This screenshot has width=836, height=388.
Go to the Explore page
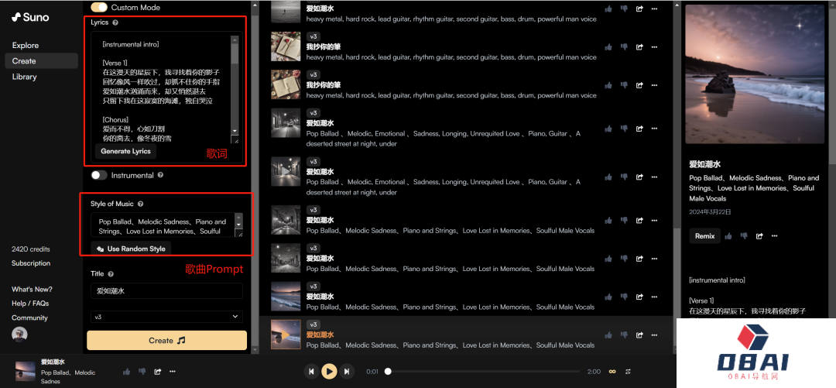click(x=26, y=46)
